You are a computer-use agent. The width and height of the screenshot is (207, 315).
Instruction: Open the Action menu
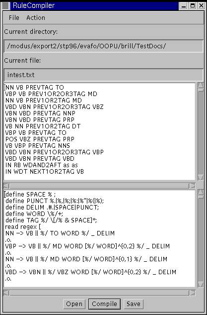pyautogui.click(x=36, y=18)
